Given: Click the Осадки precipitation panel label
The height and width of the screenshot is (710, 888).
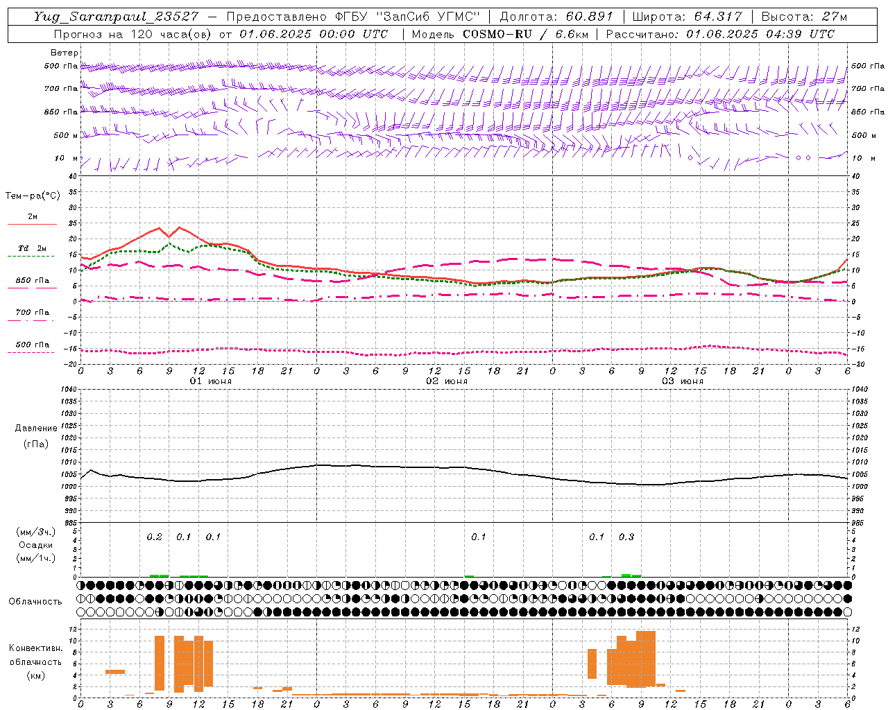Looking at the screenshot, I should coord(35,545).
